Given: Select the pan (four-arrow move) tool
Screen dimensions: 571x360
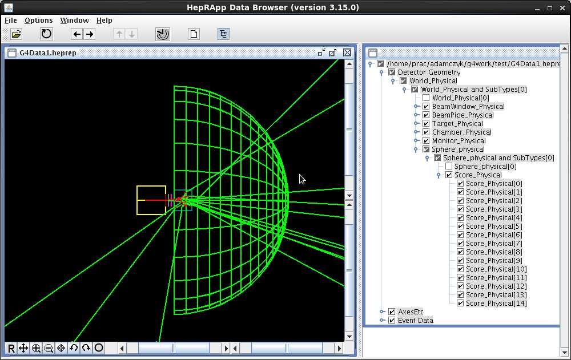Looking at the screenshot, I should (23, 349).
